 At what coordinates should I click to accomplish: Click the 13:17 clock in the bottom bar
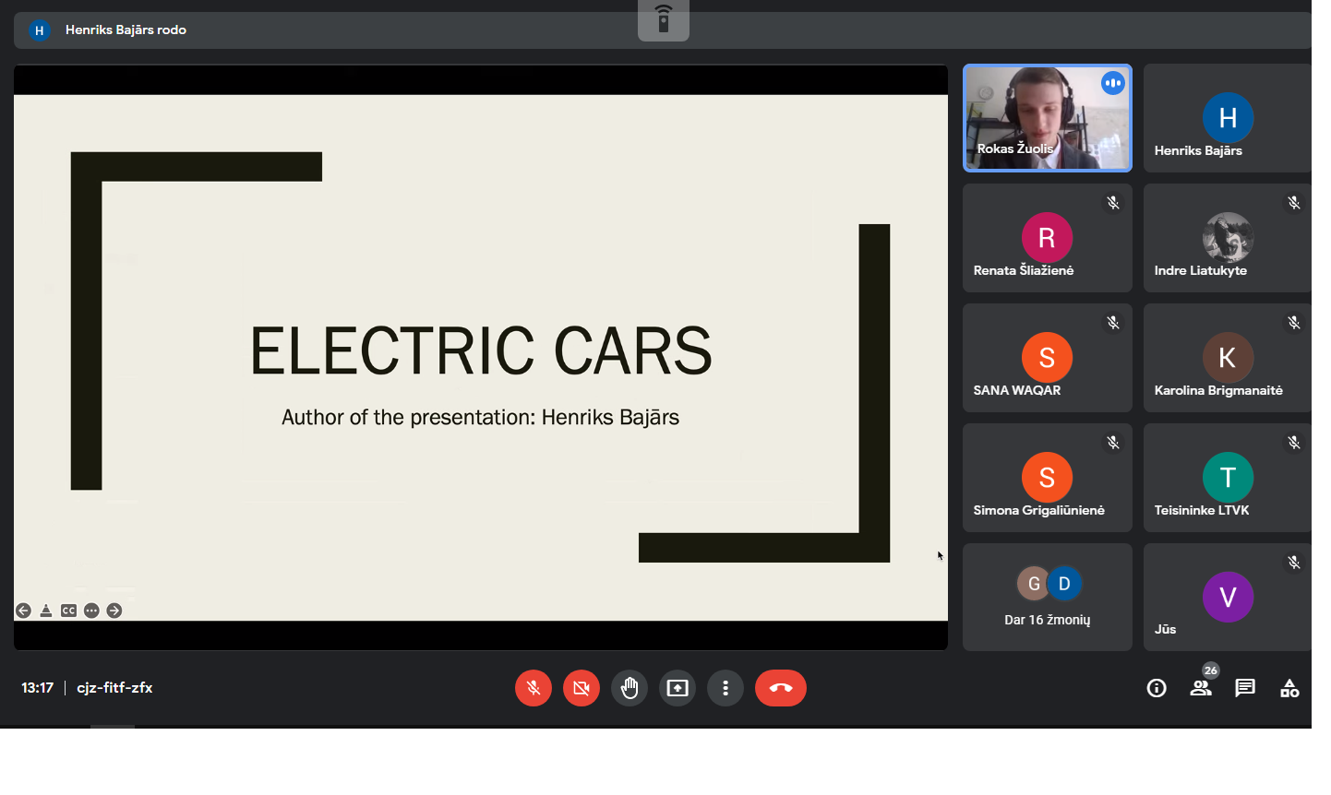point(38,688)
